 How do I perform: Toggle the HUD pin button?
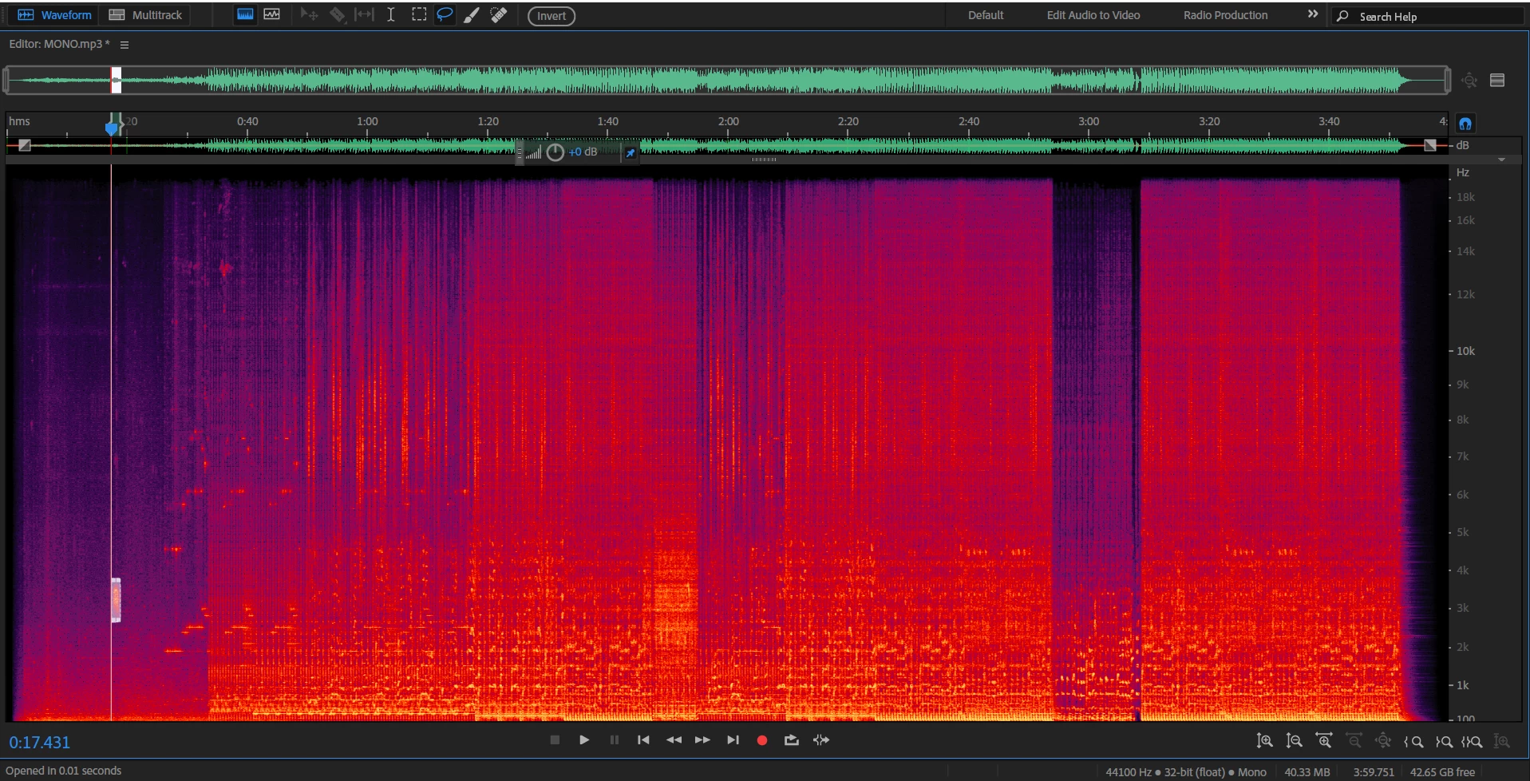631,152
